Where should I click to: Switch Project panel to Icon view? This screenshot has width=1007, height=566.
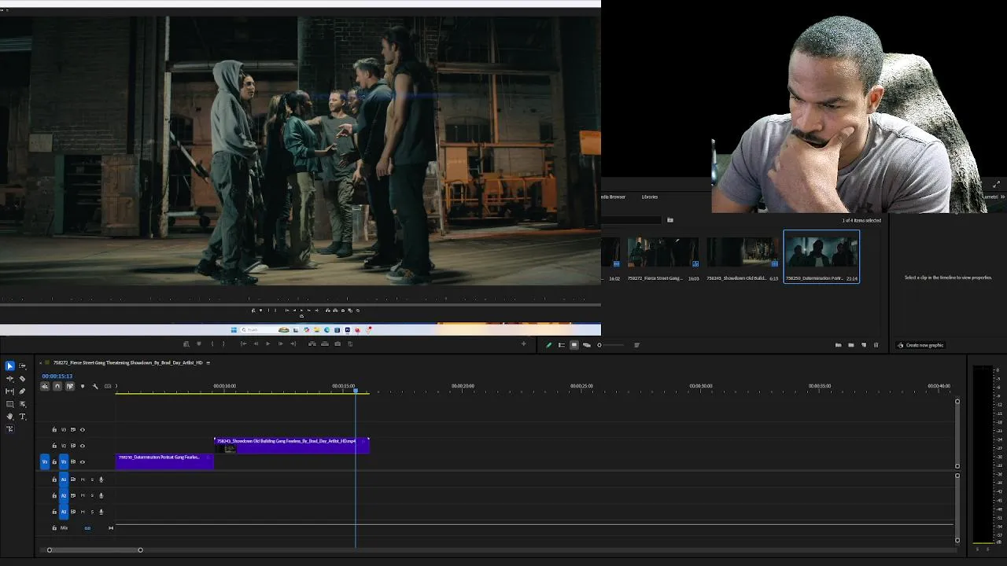click(574, 345)
